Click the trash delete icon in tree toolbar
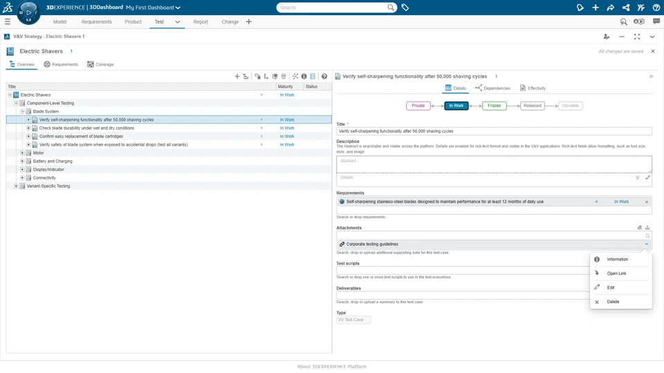This screenshot has width=664, height=373. coord(284,77)
